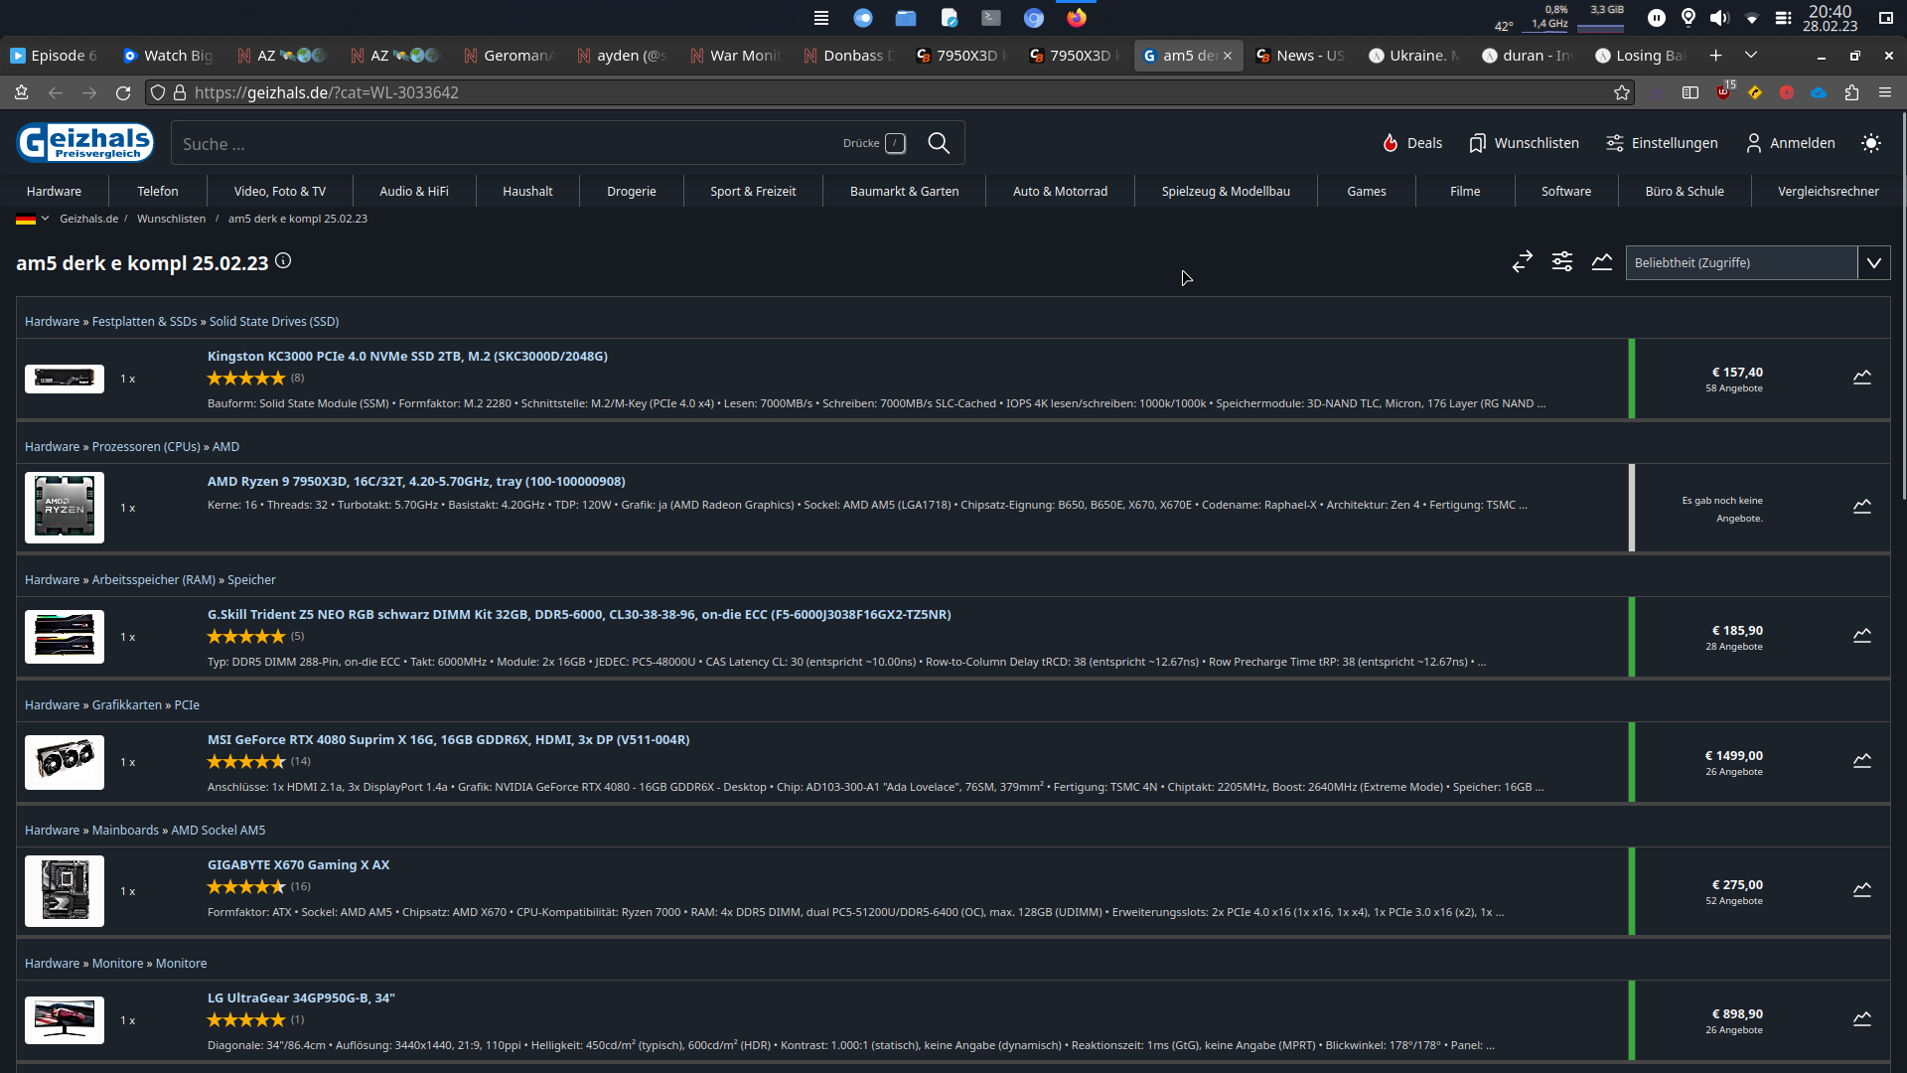
Task: Open Hardware category menu
Action: click(54, 191)
